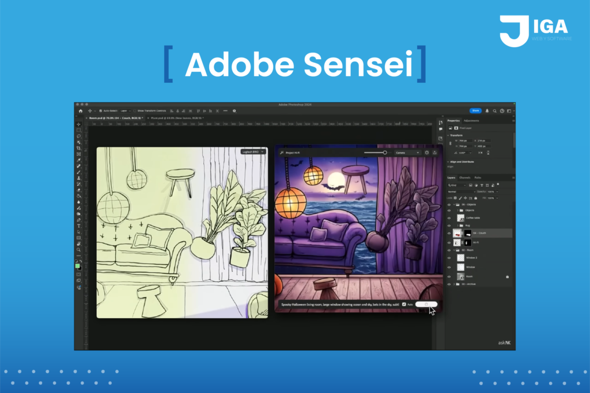Click the Project Hi-Fi export icon
The image size is (590, 393).
tap(434, 152)
